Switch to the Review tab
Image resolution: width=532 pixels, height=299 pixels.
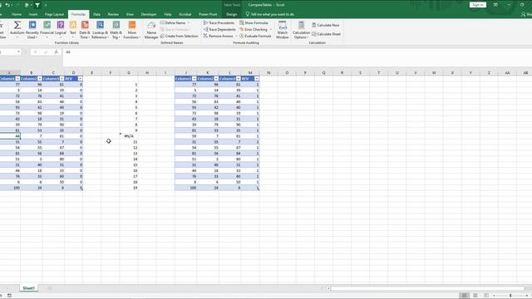pyautogui.click(x=113, y=14)
